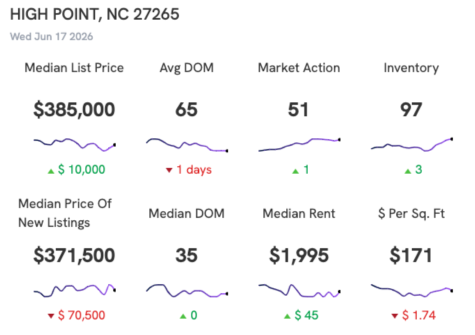
Task: Open the Inventory trend sparkline
Action: 412,145
